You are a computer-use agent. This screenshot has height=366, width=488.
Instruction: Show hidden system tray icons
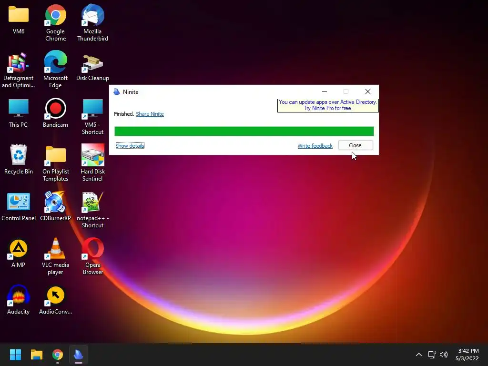point(418,355)
